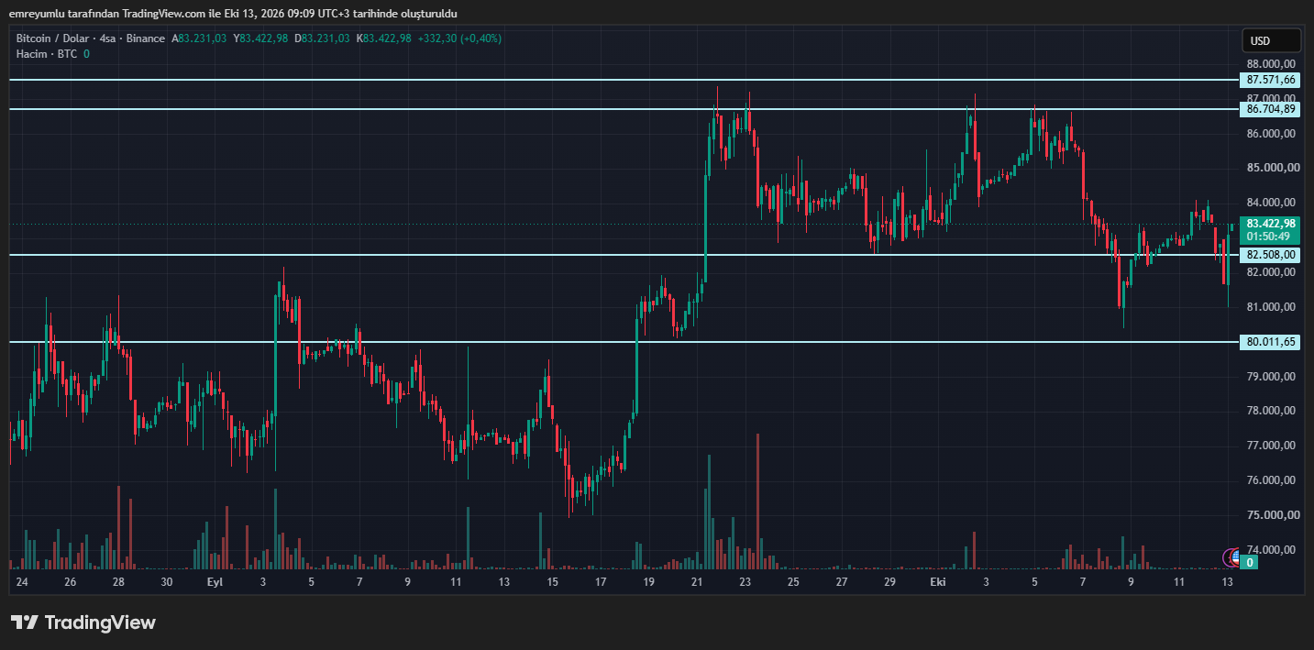1314x650 pixels.
Task: Select the 86.704,89 horizontal line price label
Action: click(x=1271, y=109)
